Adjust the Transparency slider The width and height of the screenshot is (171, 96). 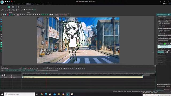(x=169, y=37)
